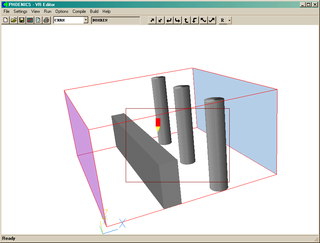Screen dimensions: 320x243
Task: Click the bent up arrow button
Action: (186, 20)
